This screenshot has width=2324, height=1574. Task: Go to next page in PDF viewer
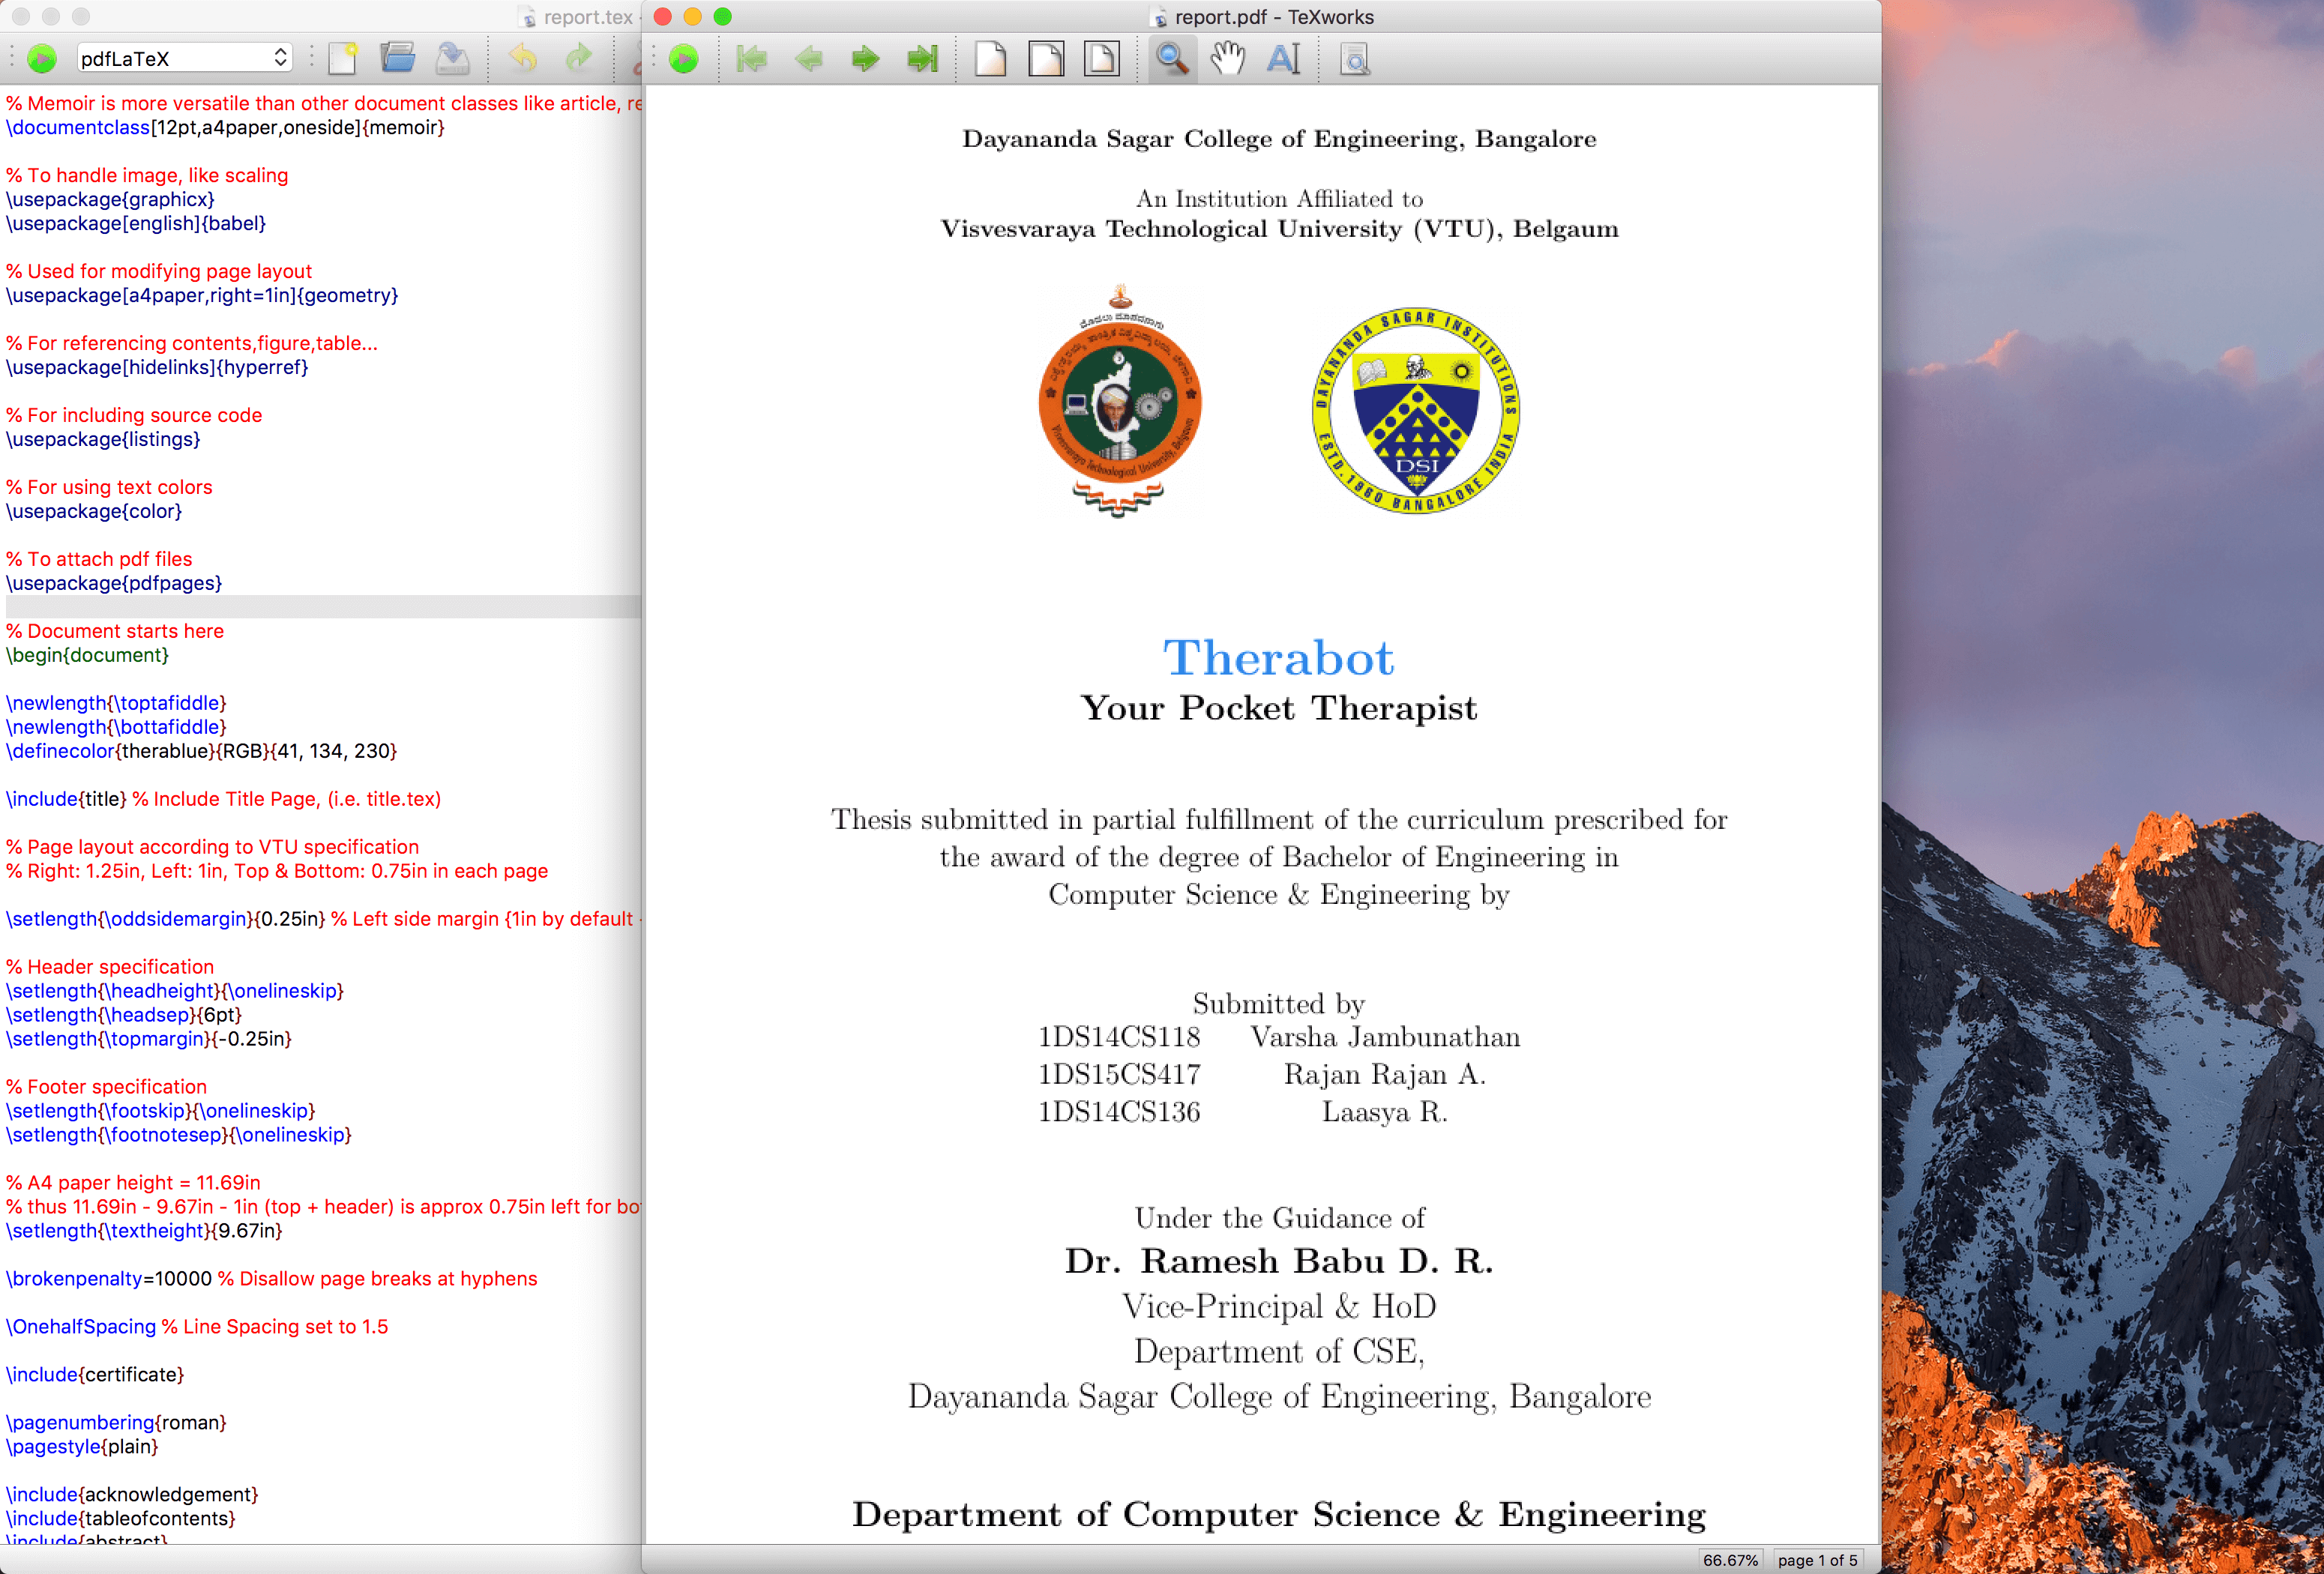pyautogui.click(x=865, y=59)
